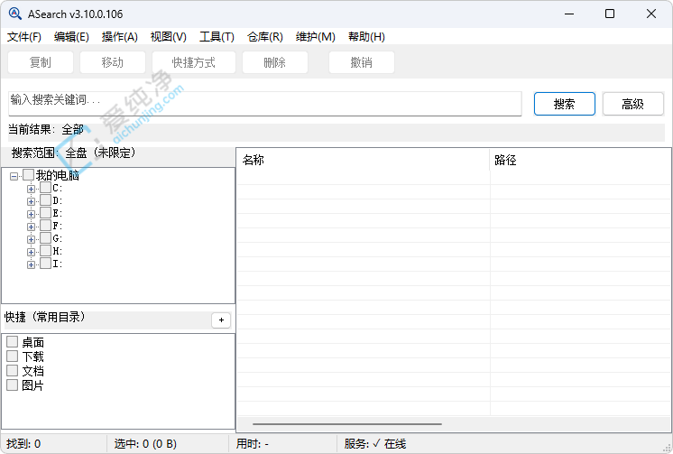Screen dimensions: 673x454
Task: Focus the search keyword input field
Action: (x=265, y=104)
